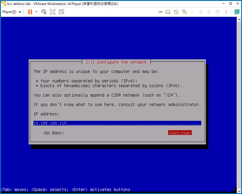
Task: Open the CD/DVD drive device icon
Action: pos(176,12)
